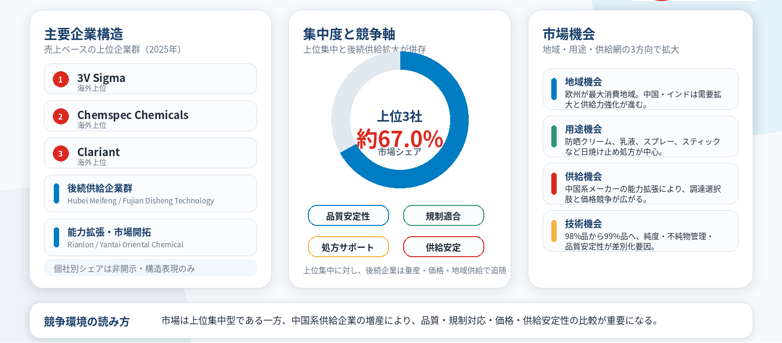Open the 地域機会 card
Image resolution: width=782 pixels, height=343 pixels.
[x=640, y=89]
